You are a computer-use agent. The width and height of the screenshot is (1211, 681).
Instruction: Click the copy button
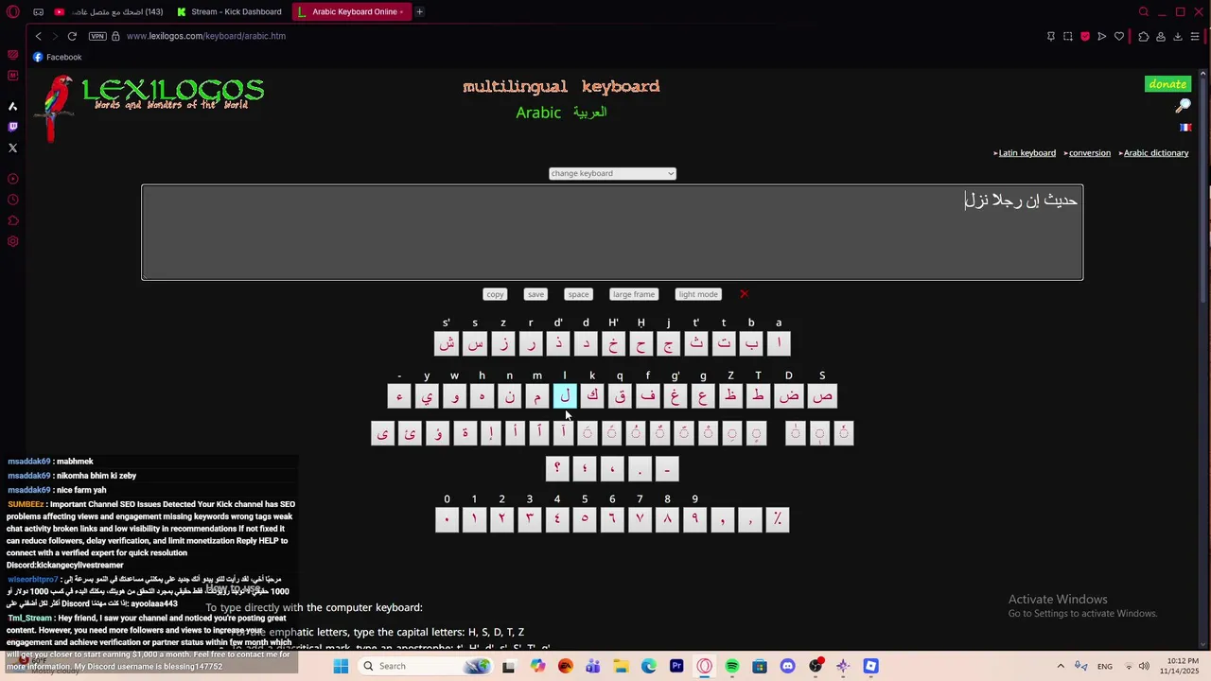[495, 294]
